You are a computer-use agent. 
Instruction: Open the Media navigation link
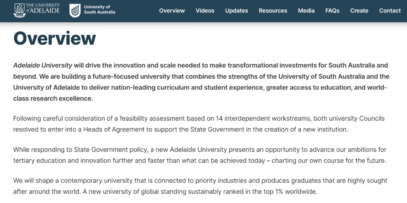coord(306,11)
